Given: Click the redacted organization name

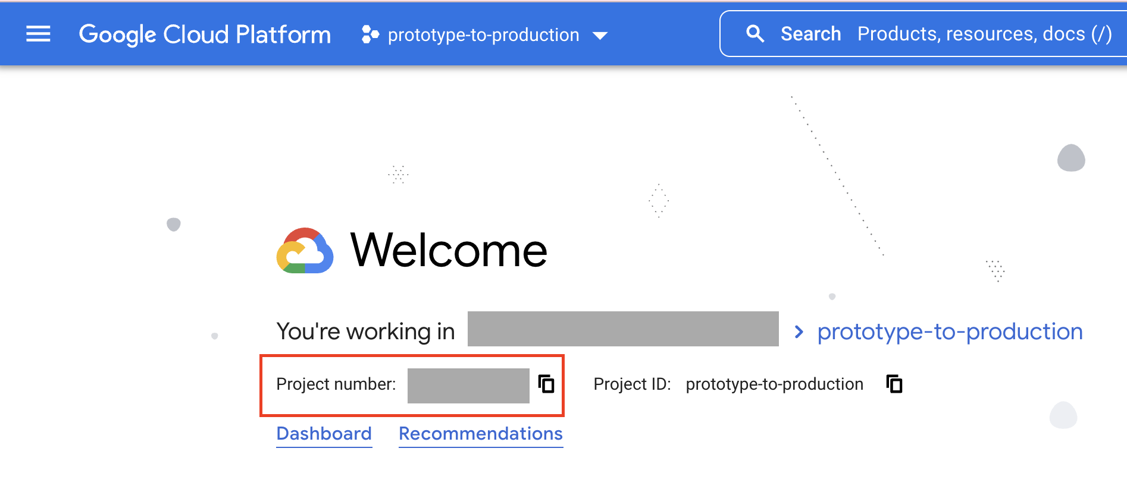Looking at the screenshot, I should [x=622, y=329].
